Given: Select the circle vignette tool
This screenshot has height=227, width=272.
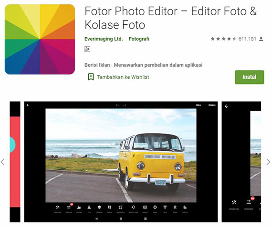Looking at the screenshot, I should coord(155,209).
